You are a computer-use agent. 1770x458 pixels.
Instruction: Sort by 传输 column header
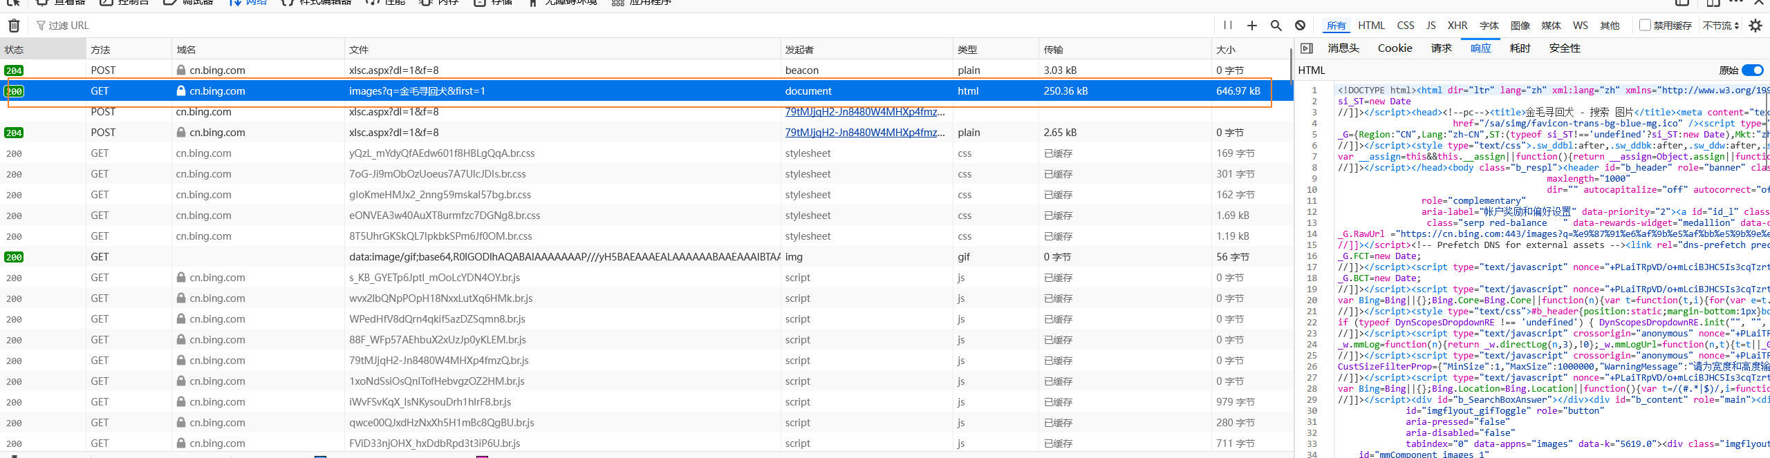point(1125,50)
